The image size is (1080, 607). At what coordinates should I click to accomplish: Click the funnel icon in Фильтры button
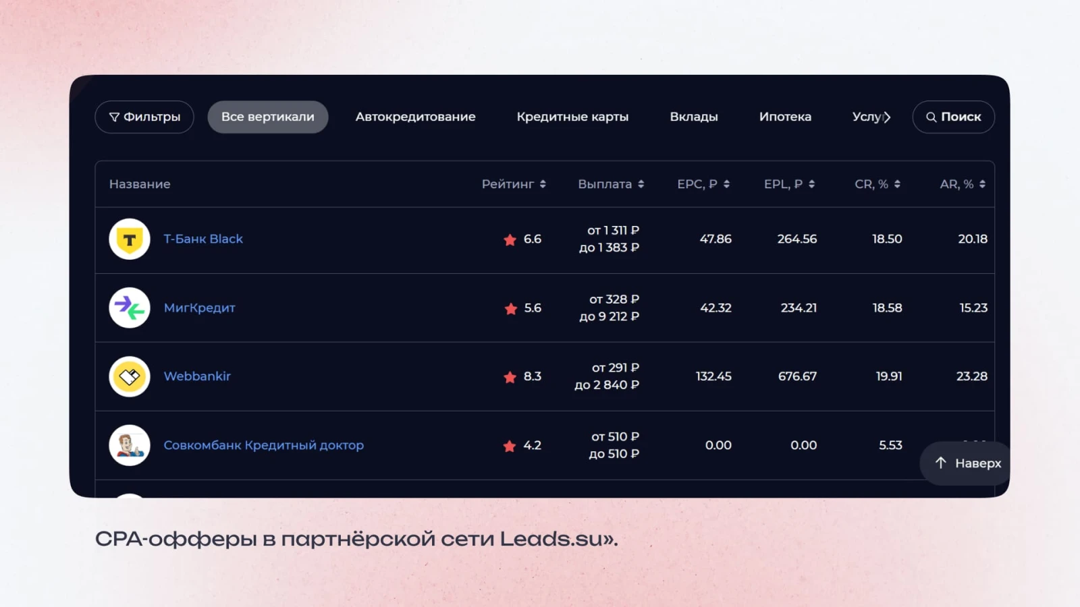click(113, 117)
